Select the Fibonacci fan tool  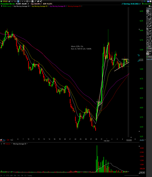tap(150, 19)
